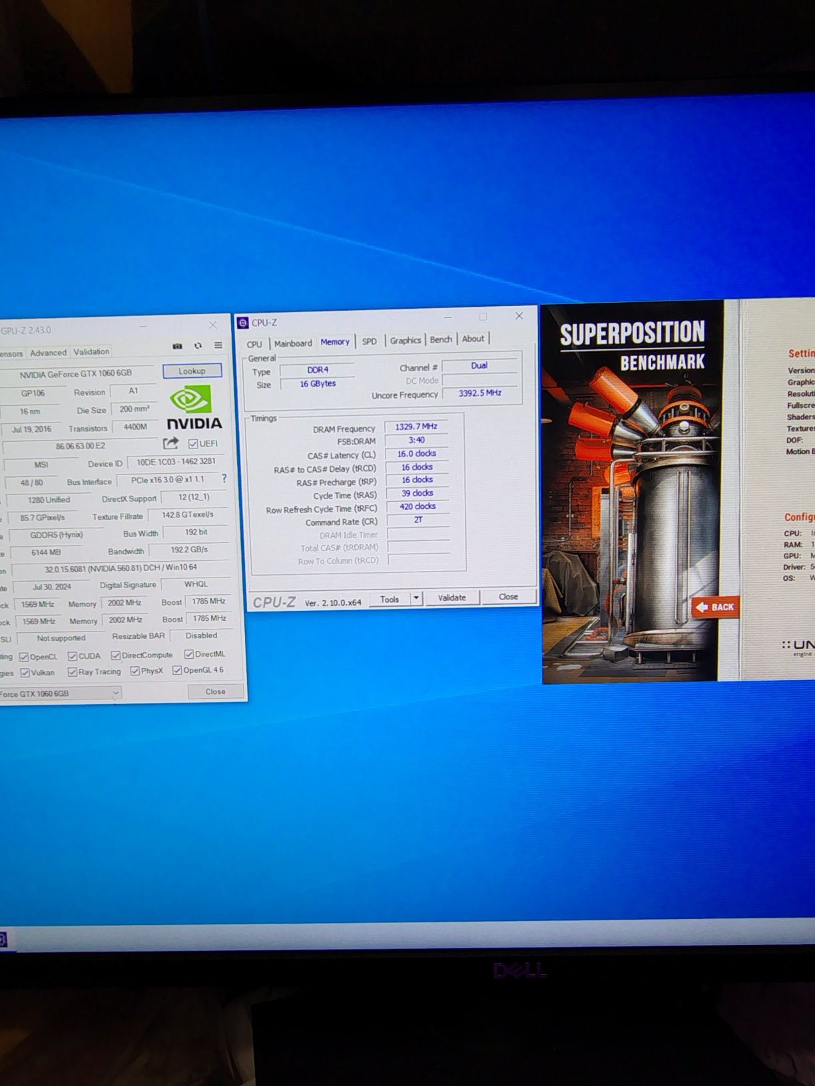
Task: Click the Uncore Frequency value 3392.5 MHz
Action: [479, 393]
